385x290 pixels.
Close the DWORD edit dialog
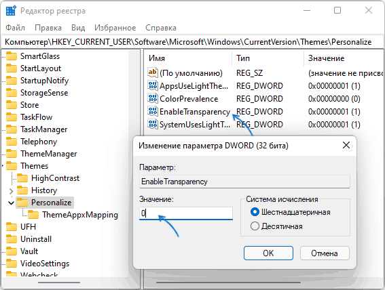346,145
